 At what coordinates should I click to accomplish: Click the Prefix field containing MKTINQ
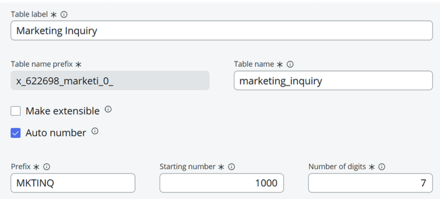click(x=73, y=183)
